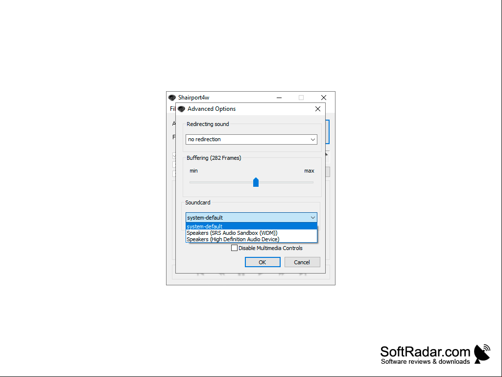Dismiss dialog with the Cancel button
502x377 pixels.
pyautogui.click(x=302, y=262)
